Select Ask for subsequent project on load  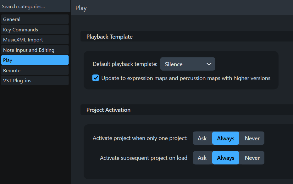pos(202,158)
